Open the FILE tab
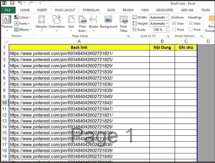 tap(8, 10)
